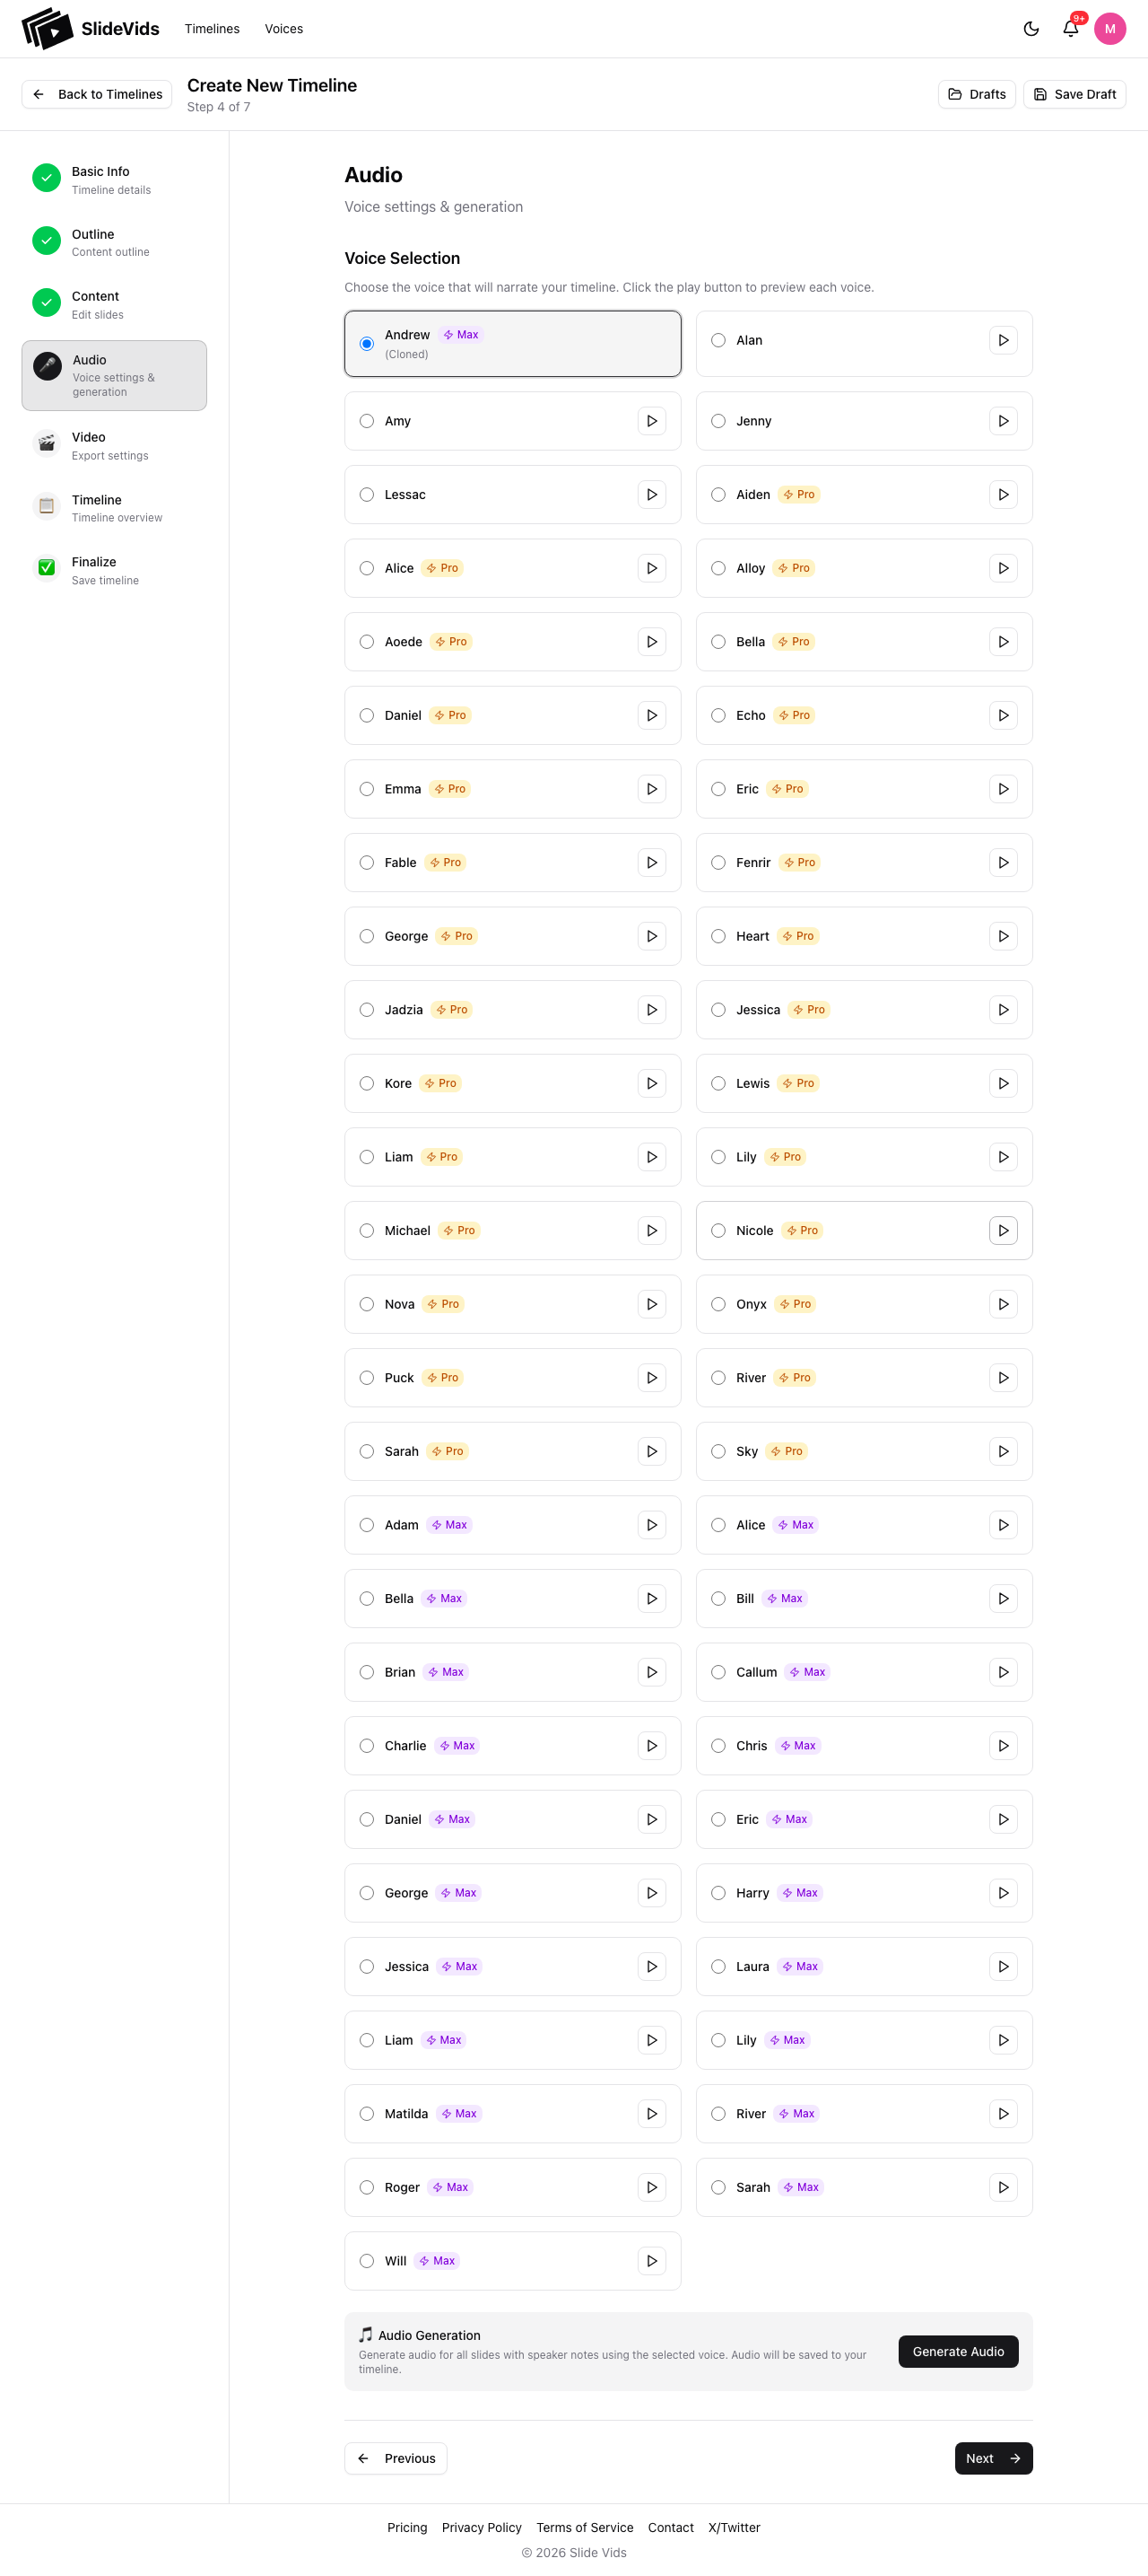Open the Privacy Policy footer link
This screenshot has height=2576, width=1148.
click(x=482, y=2527)
